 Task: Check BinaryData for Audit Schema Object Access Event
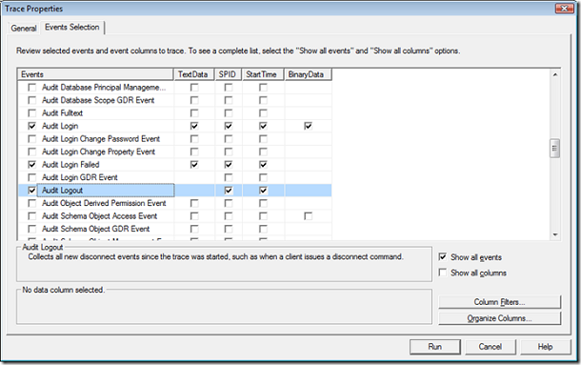pos(308,216)
